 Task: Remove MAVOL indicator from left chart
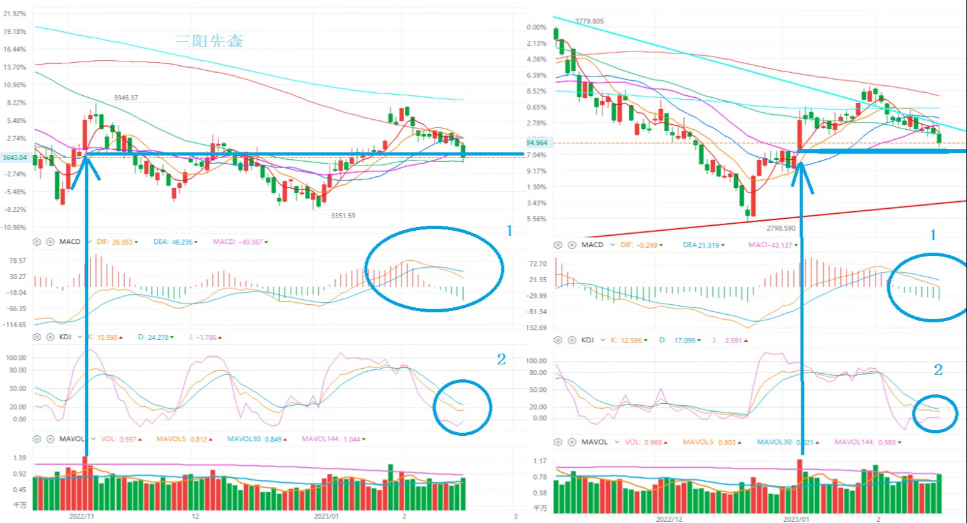pyautogui.click(x=50, y=439)
